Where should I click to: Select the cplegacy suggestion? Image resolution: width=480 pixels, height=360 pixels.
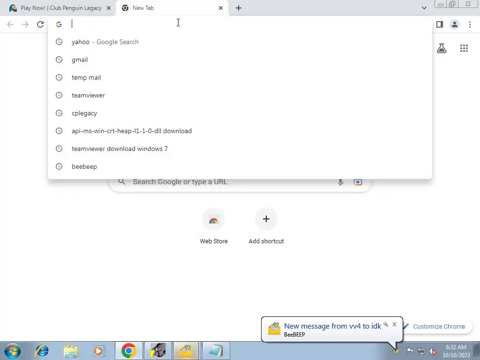tap(240, 113)
